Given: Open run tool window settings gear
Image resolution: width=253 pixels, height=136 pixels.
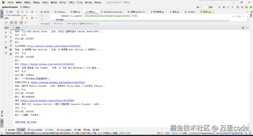Looking at the screenshot, I should [243, 28].
